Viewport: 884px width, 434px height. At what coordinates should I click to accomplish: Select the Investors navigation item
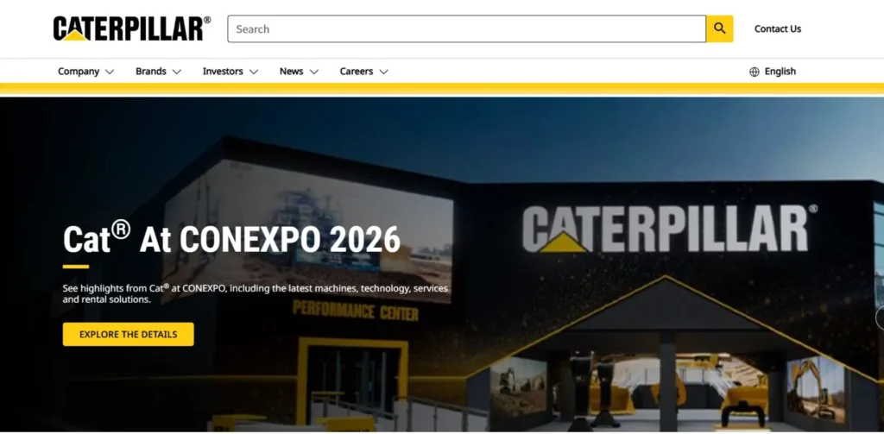coord(223,72)
